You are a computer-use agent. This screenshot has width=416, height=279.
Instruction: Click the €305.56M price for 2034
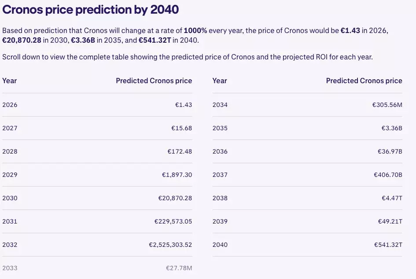click(x=387, y=105)
